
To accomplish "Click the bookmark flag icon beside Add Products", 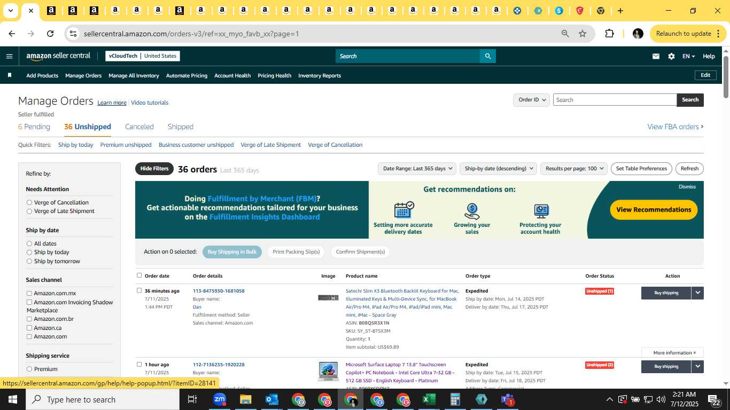I will (x=9, y=75).
